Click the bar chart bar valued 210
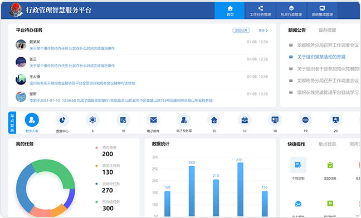This screenshot has width=361, height=218. tap(216, 198)
